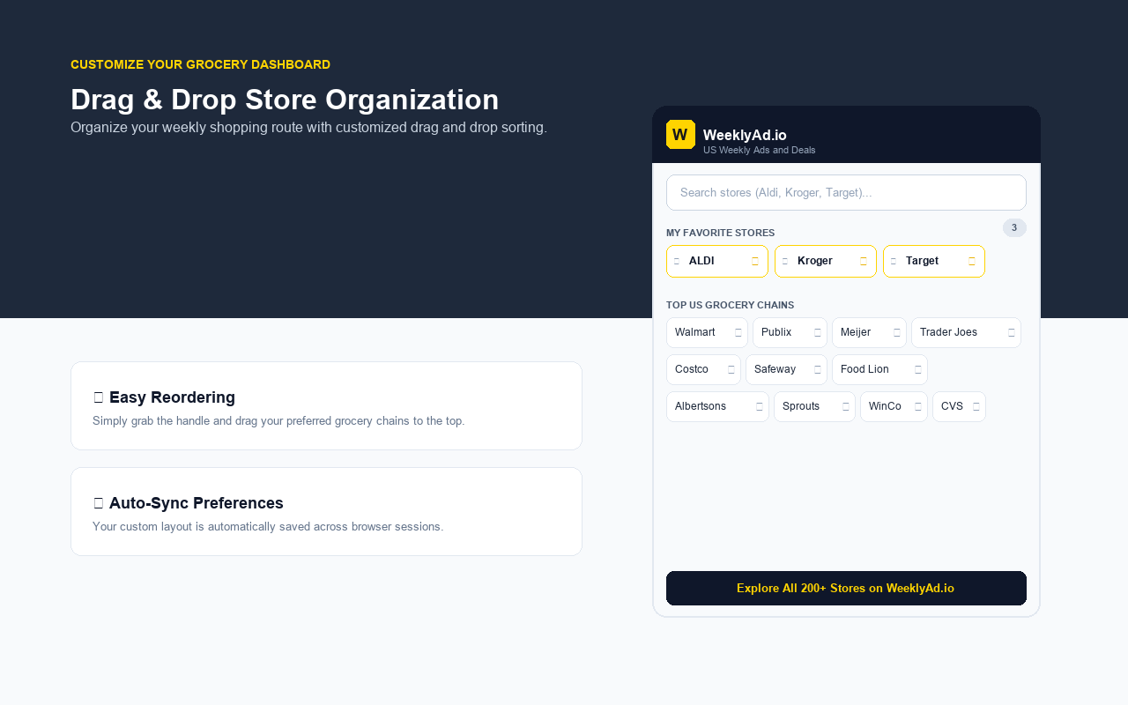The width and height of the screenshot is (1128, 705).
Task: Click 'CUSTOMIZE YOUR GROCERY DASHBOARD' tagline
Action: click(200, 64)
